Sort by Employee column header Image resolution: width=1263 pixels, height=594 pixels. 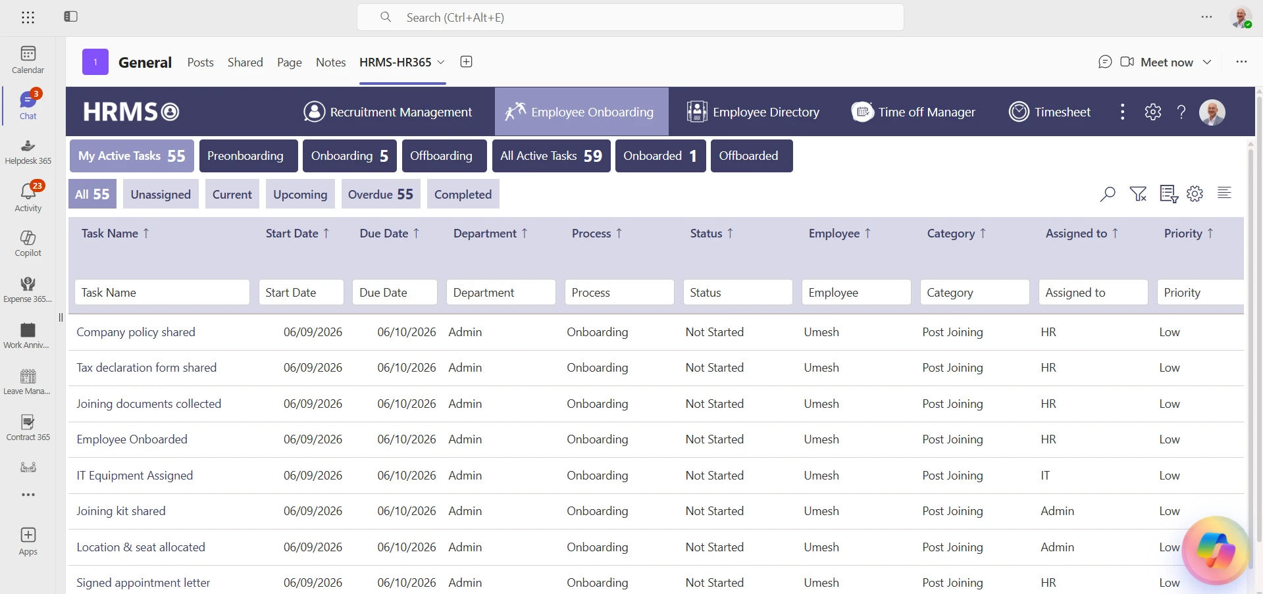click(x=840, y=234)
